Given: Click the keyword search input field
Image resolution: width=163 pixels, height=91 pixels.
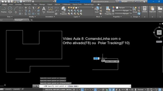Looking at the screenshot, I should click(104, 2).
